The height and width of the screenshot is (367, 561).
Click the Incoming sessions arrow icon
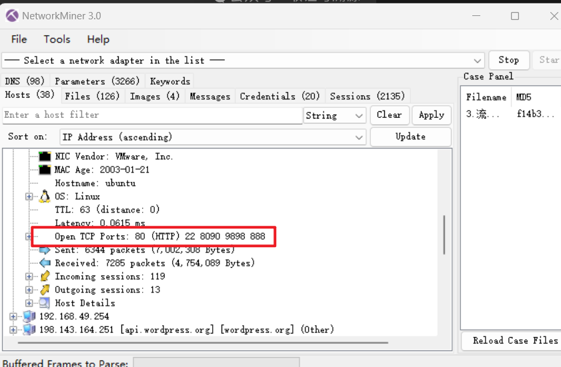[x=45, y=276]
